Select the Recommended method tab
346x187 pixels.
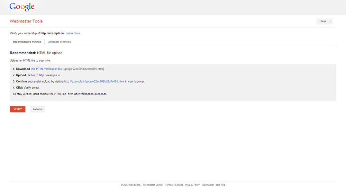pos(27,42)
